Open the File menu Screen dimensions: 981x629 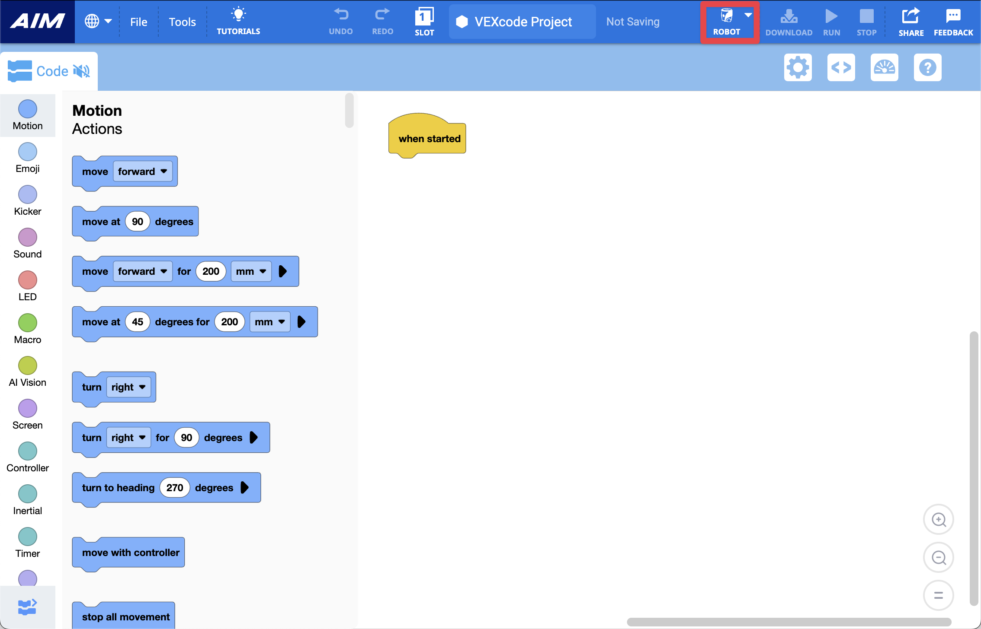click(138, 22)
